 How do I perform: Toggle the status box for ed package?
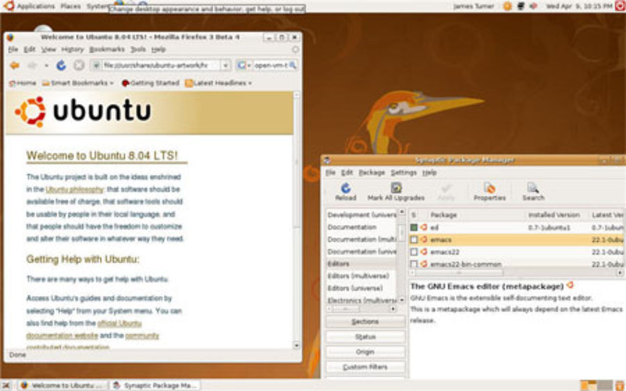(x=414, y=227)
